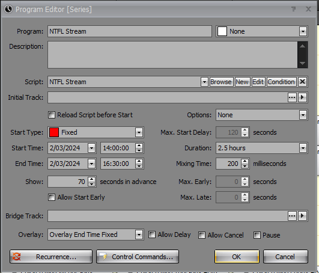Viewport: 319px width, 273px height.
Task: Click the Browse script button
Action: coord(221,82)
